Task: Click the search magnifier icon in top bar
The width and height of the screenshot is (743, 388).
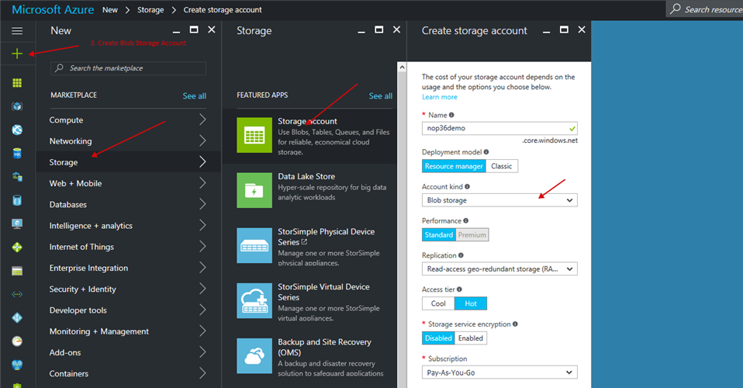Action: click(x=676, y=9)
